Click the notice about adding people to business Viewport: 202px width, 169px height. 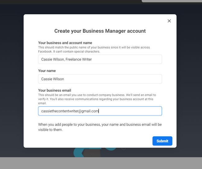pos(100,127)
